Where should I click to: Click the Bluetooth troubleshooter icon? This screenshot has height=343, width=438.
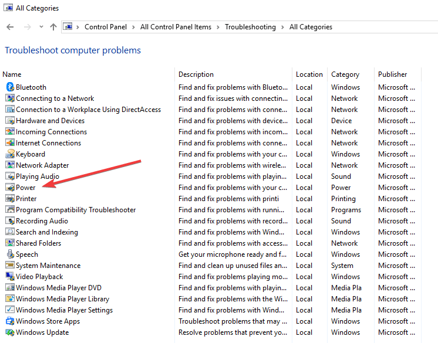point(10,87)
